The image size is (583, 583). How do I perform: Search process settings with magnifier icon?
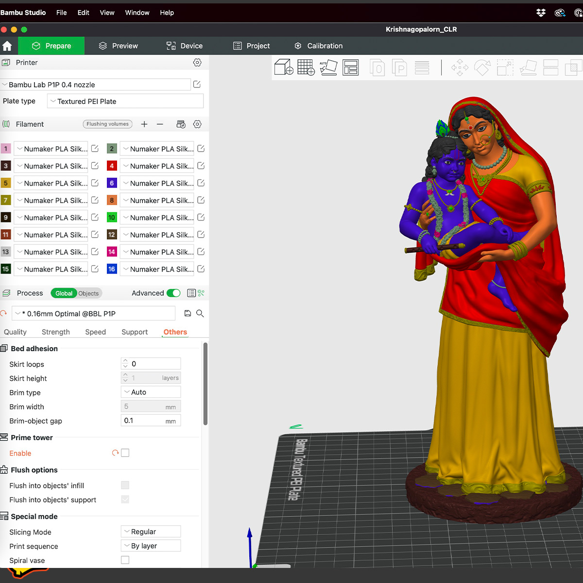[x=200, y=314]
